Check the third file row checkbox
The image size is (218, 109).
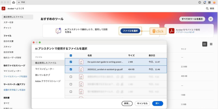click(71, 77)
